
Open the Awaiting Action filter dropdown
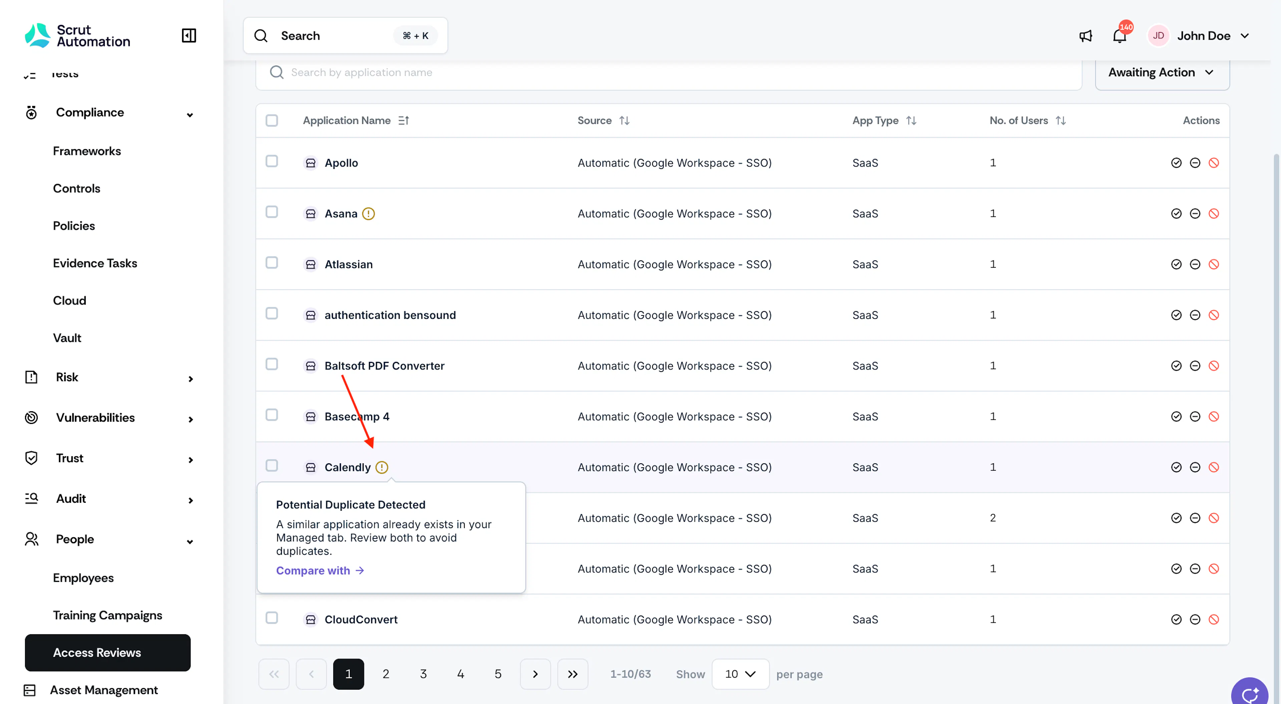1162,73
